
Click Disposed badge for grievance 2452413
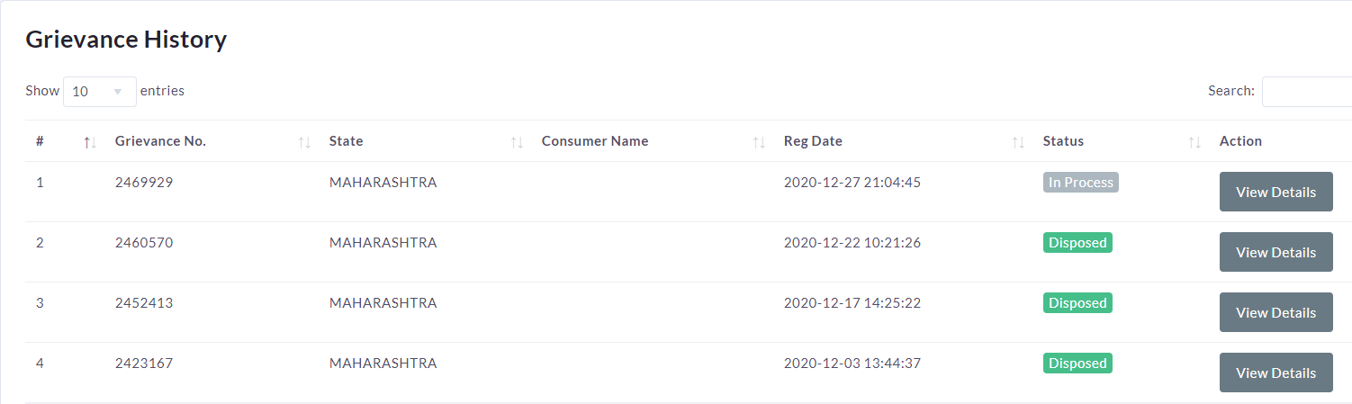pyautogui.click(x=1077, y=303)
